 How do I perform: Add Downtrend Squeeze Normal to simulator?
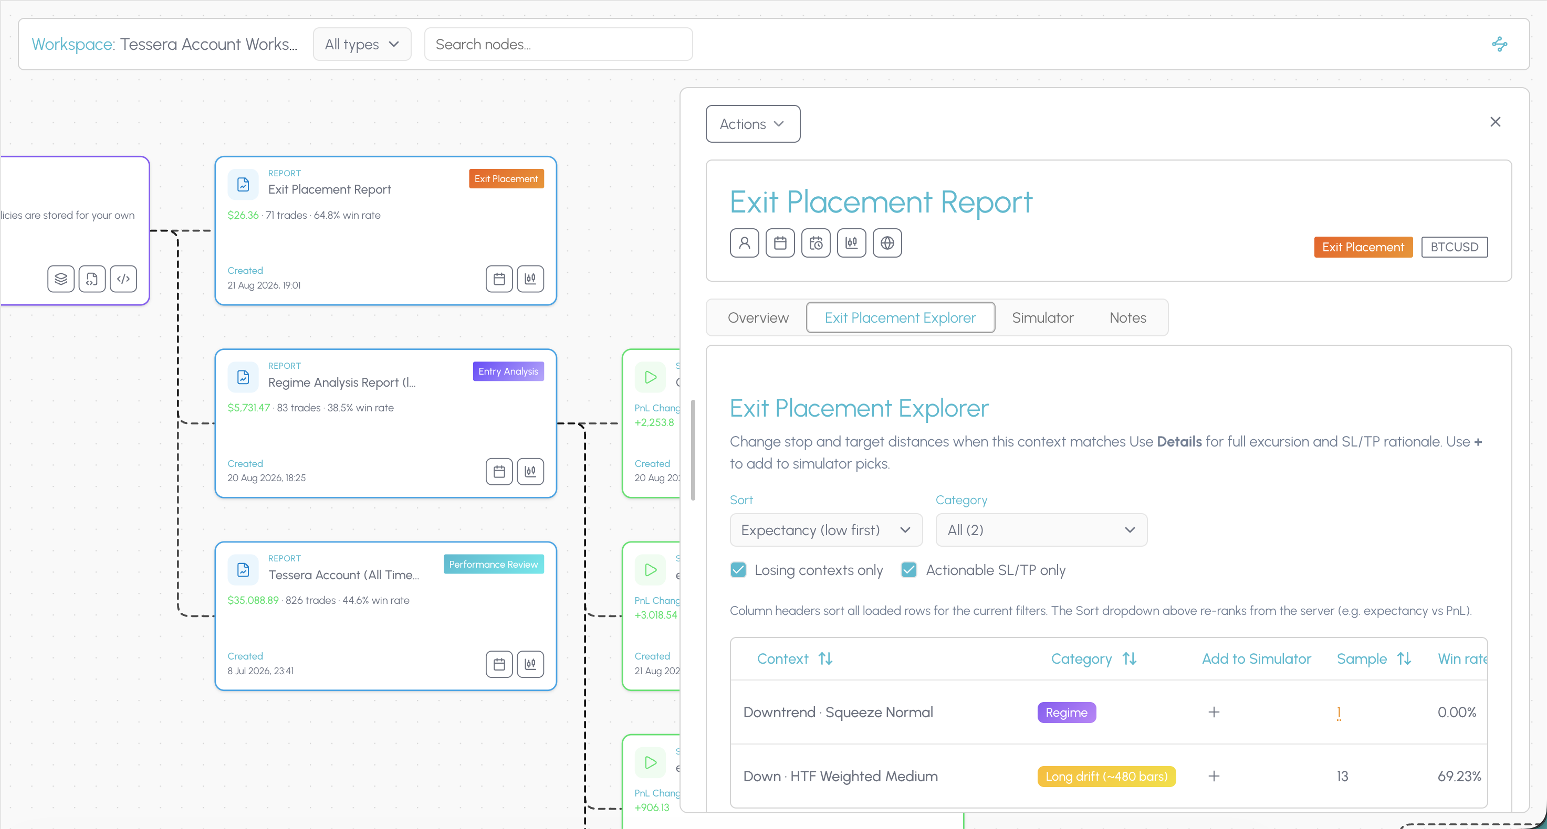tap(1214, 712)
